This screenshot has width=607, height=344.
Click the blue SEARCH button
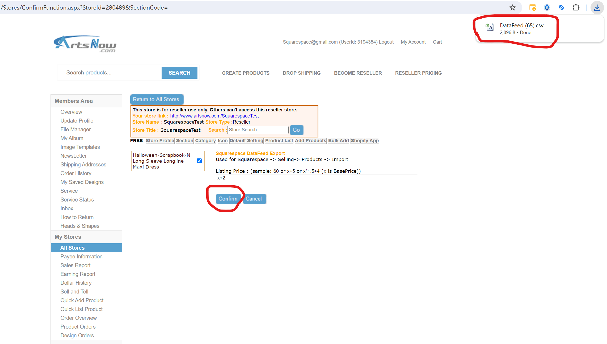point(179,73)
